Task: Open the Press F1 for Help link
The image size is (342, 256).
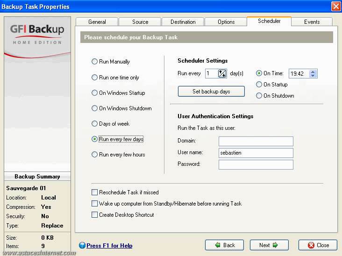Action: click(x=109, y=246)
